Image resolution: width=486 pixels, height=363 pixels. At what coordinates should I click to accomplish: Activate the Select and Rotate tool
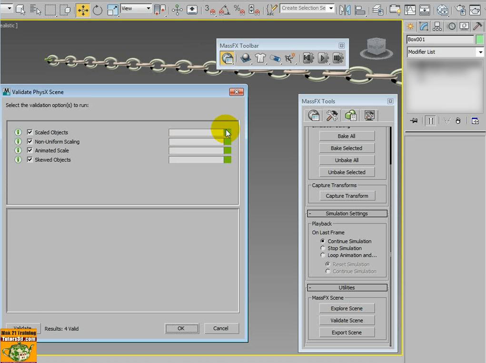click(97, 10)
